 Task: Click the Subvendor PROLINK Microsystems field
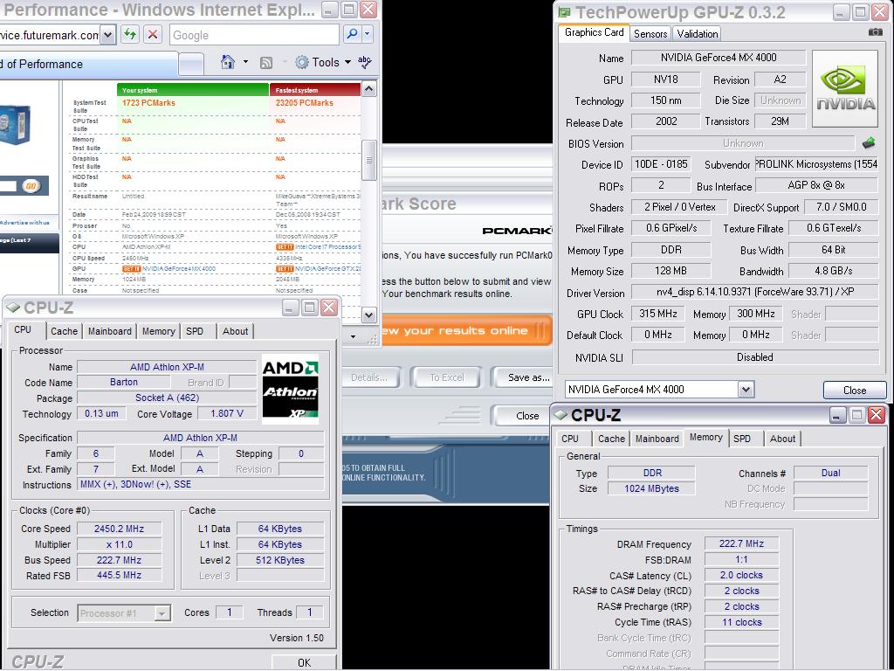816,164
